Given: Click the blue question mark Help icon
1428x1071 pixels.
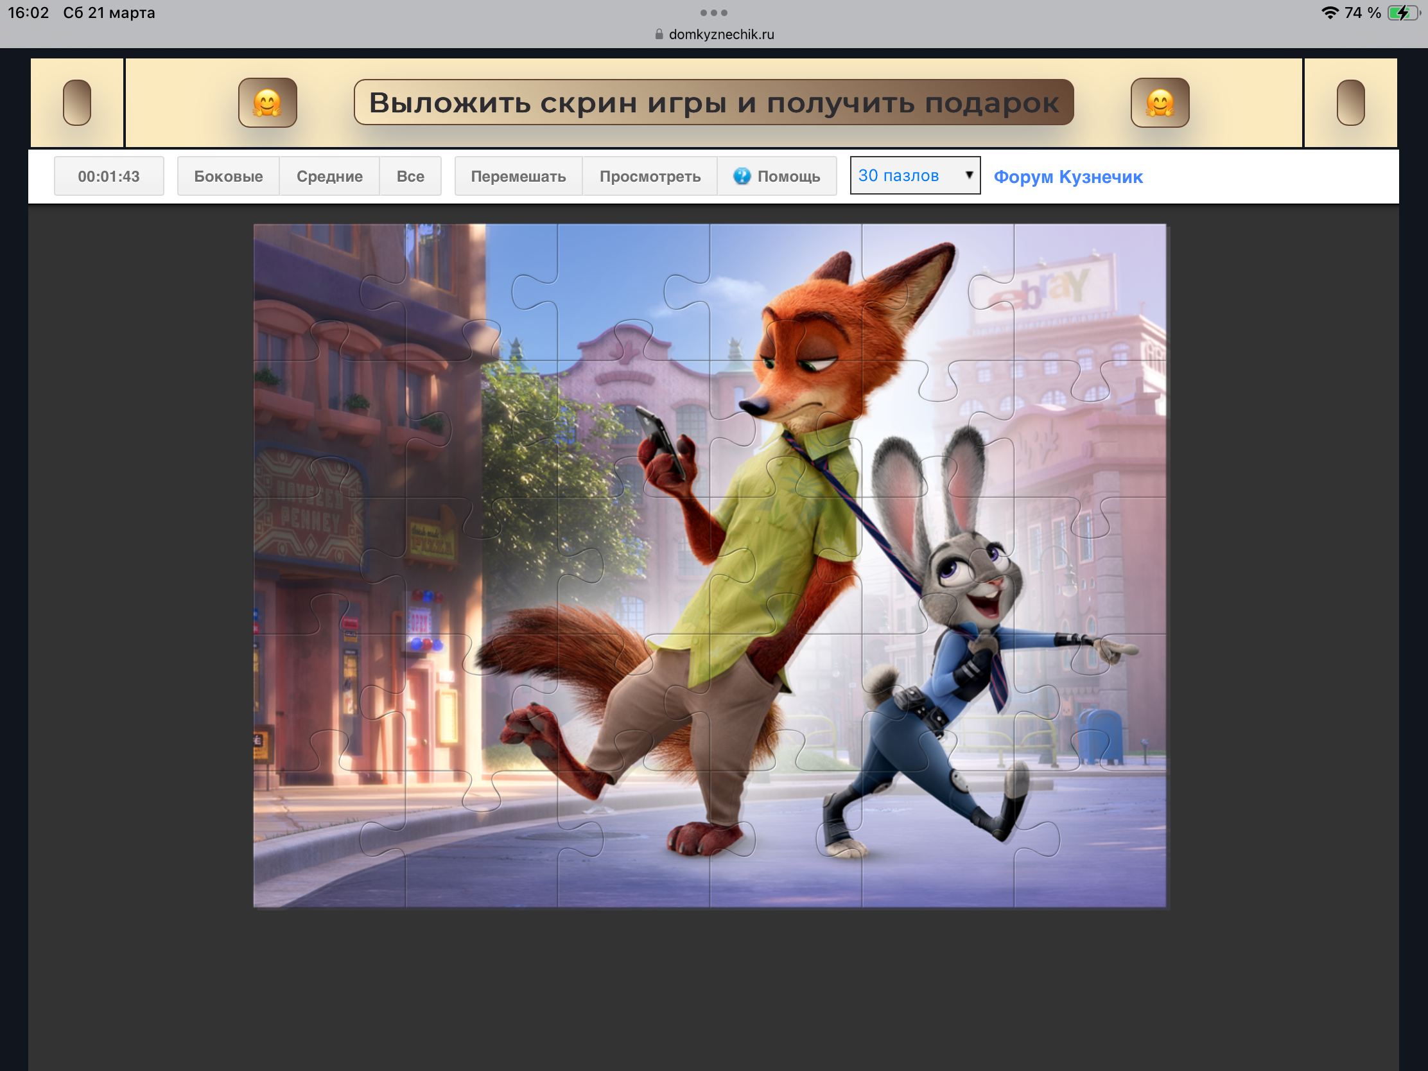Looking at the screenshot, I should (742, 176).
